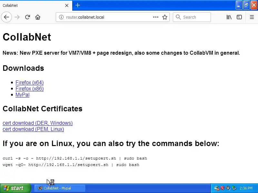Reload the current page
This screenshot has width=258, height=193.
click(27, 17)
